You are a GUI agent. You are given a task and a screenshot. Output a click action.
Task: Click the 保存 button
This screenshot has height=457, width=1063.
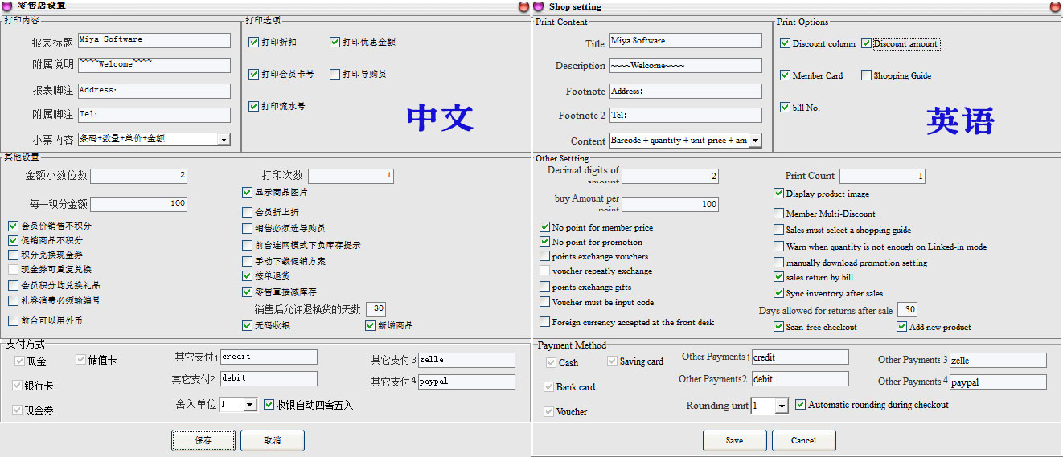coord(203,440)
